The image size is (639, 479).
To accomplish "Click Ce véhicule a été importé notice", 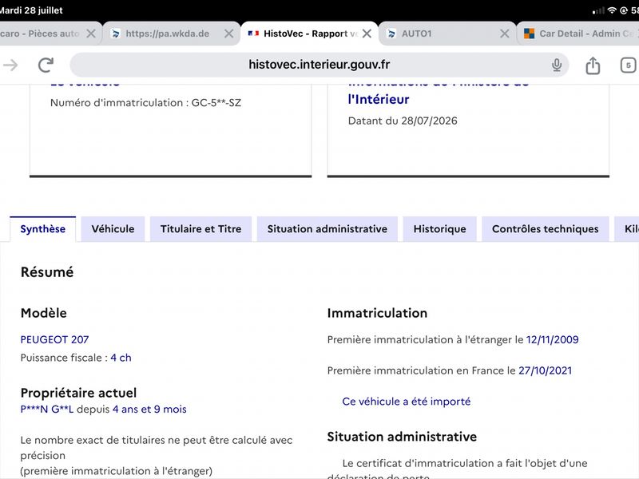I will point(407,402).
